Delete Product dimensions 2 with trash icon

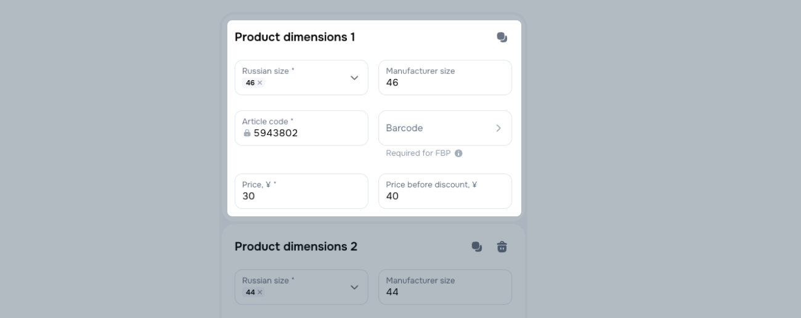(502, 247)
